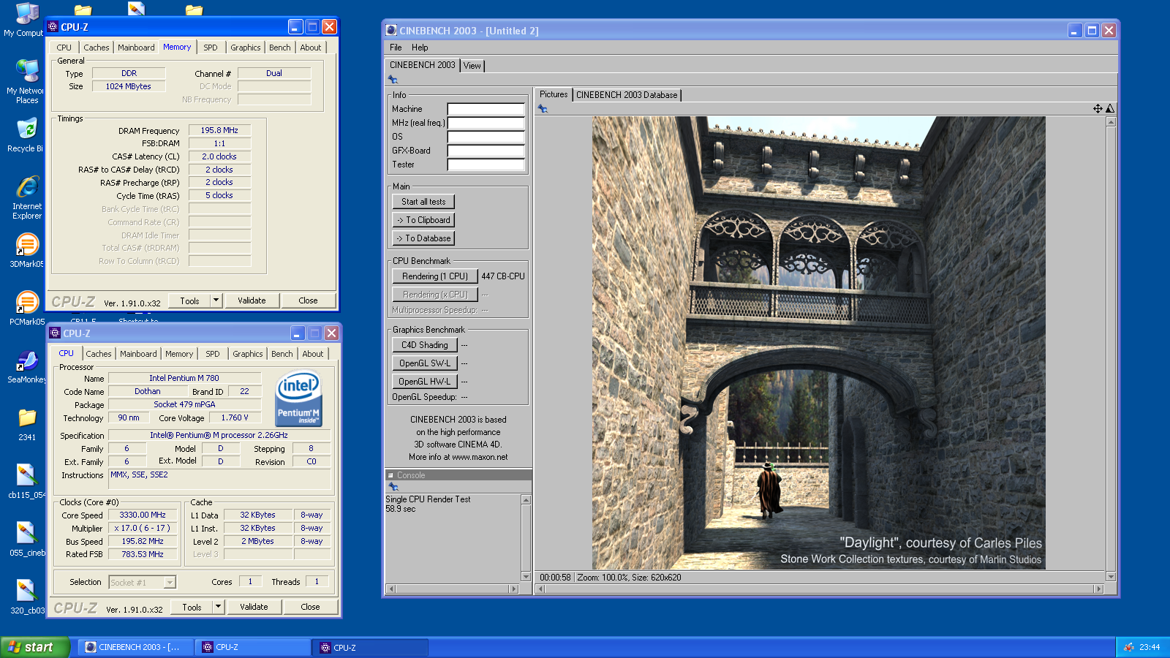Open the SPD tab in upper CPU-Z
This screenshot has height=658, width=1170.
[x=211, y=48]
